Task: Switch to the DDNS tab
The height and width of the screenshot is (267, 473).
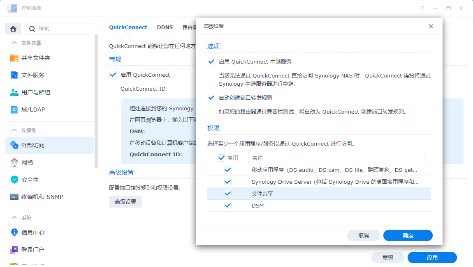Action: pos(165,27)
